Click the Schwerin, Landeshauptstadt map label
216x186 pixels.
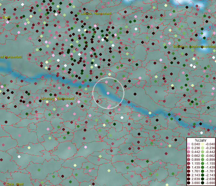(195, 46)
